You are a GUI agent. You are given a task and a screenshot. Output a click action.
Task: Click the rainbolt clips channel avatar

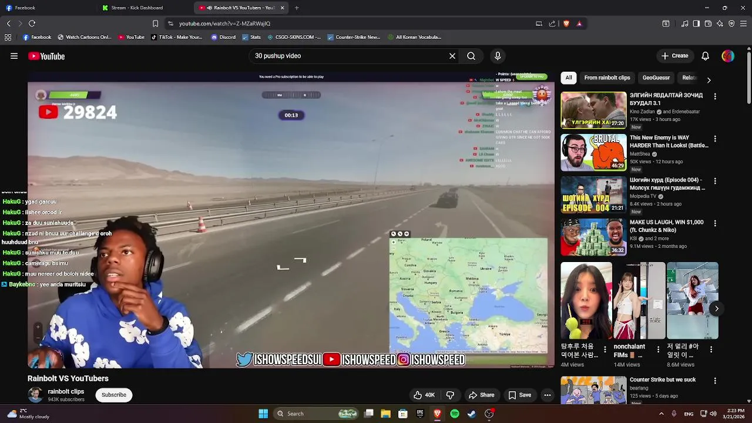tap(35, 395)
